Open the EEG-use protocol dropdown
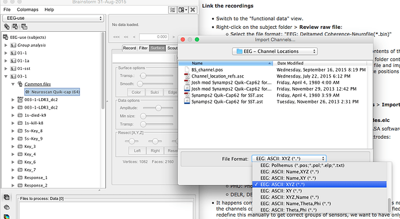The height and width of the screenshot is (219, 400). [53, 18]
